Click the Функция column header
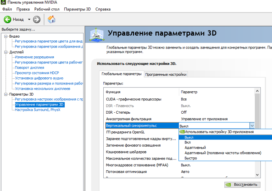This screenshot has height=191, width=272. 141,92
